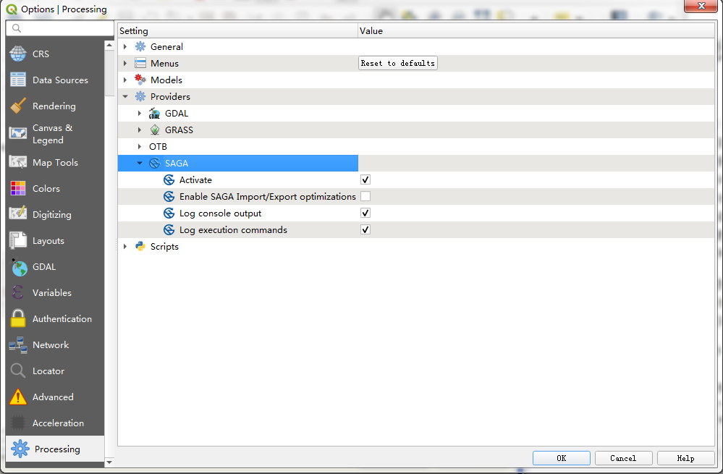Open the Data Sources options page

tap(55, 80)
